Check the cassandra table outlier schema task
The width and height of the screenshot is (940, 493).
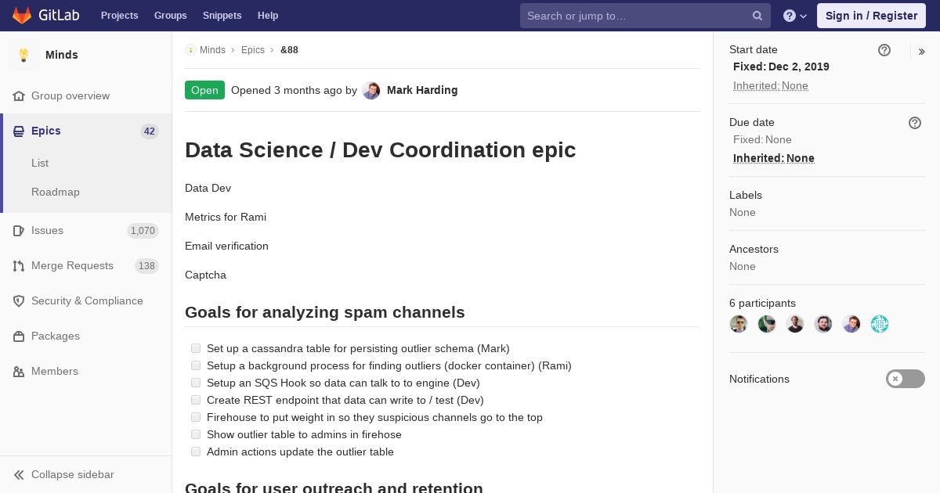point(196,348)
